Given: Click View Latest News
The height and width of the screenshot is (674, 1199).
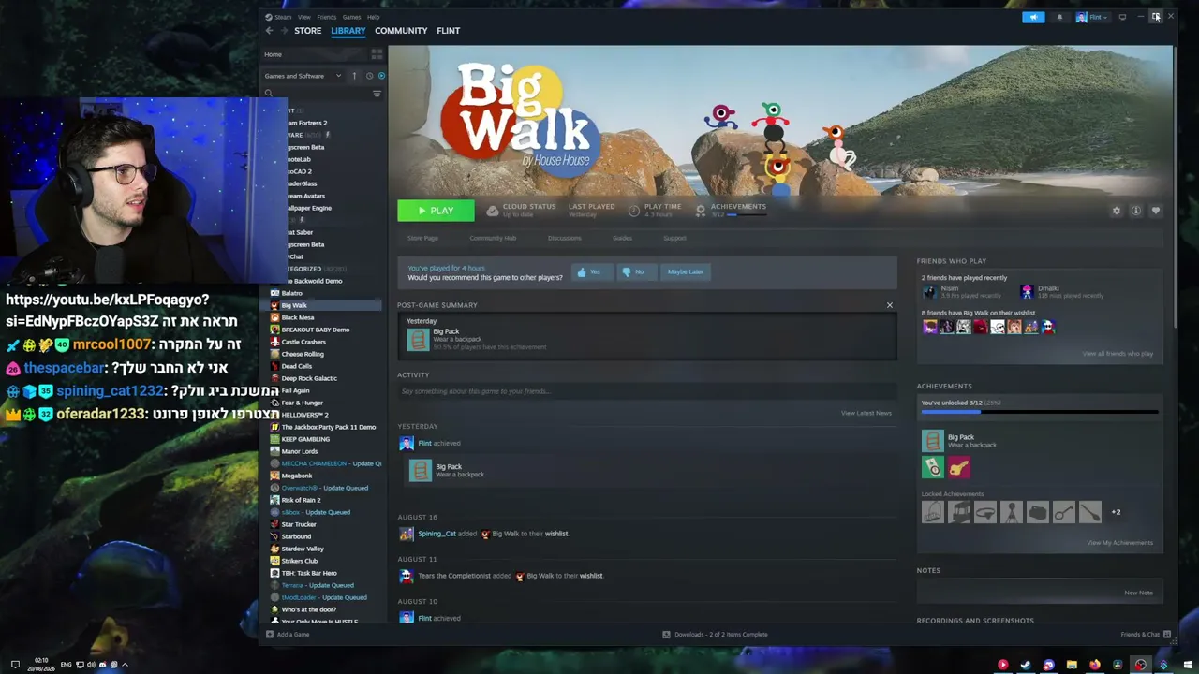Looking at the screenshot, I should [x=866, y=413].
